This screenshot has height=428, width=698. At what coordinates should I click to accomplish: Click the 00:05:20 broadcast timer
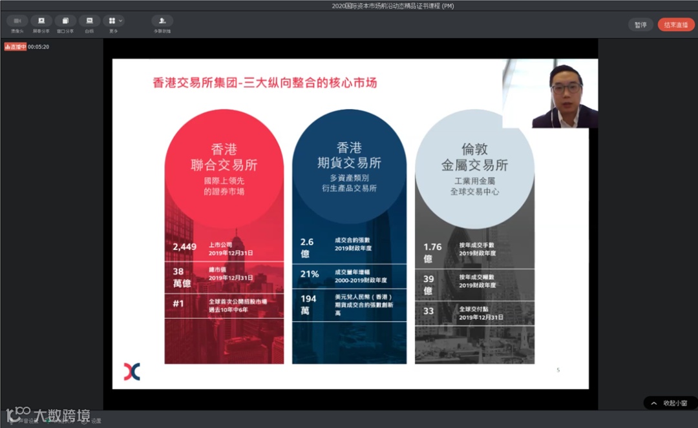(x=38, y=46)
